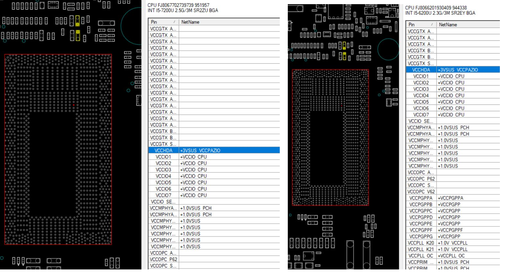Select the VCCPGPPA row in the I5-6200U list
This screenshot has width=505, height=272.
pos(421,198)
